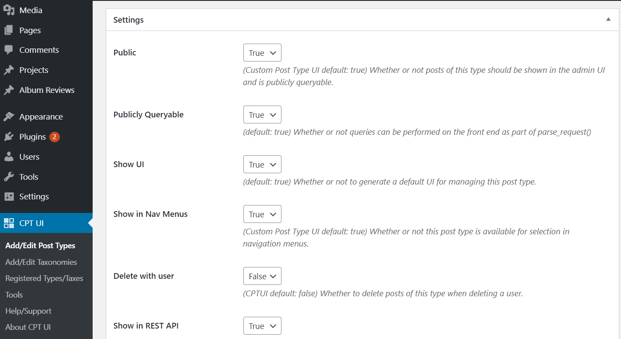The image size is (621, 339).
Task: Open the Projects post type icon
Action: (x=9, y=70)
